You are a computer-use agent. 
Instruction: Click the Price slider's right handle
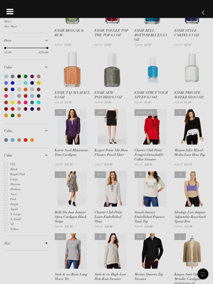coord(47,48)
